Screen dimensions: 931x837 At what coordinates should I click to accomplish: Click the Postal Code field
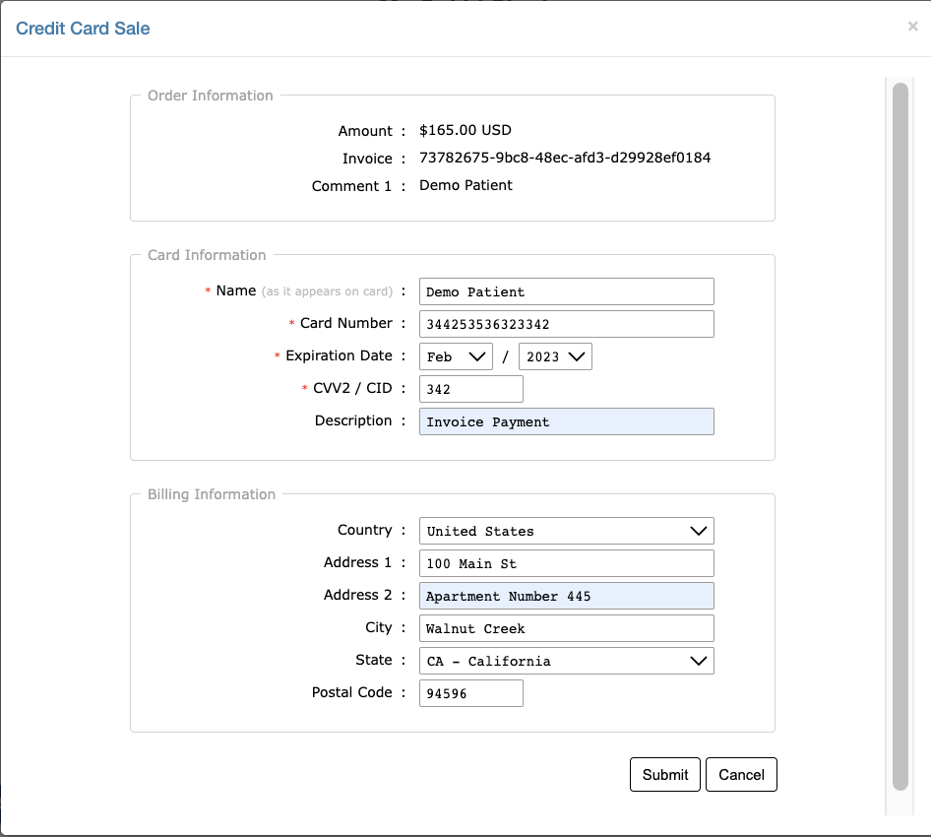470,693
